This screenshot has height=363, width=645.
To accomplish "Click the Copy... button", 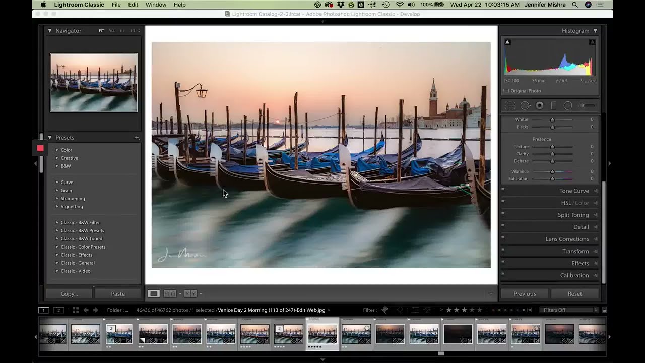I will 69,294.
